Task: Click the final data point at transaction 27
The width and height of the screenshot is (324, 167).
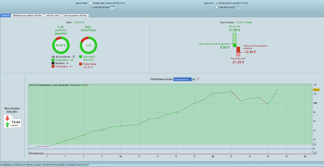Action: click(277, 90)
